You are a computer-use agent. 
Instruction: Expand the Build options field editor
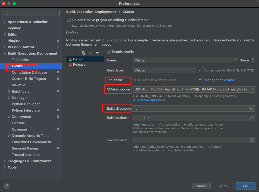tap(251, 118)
